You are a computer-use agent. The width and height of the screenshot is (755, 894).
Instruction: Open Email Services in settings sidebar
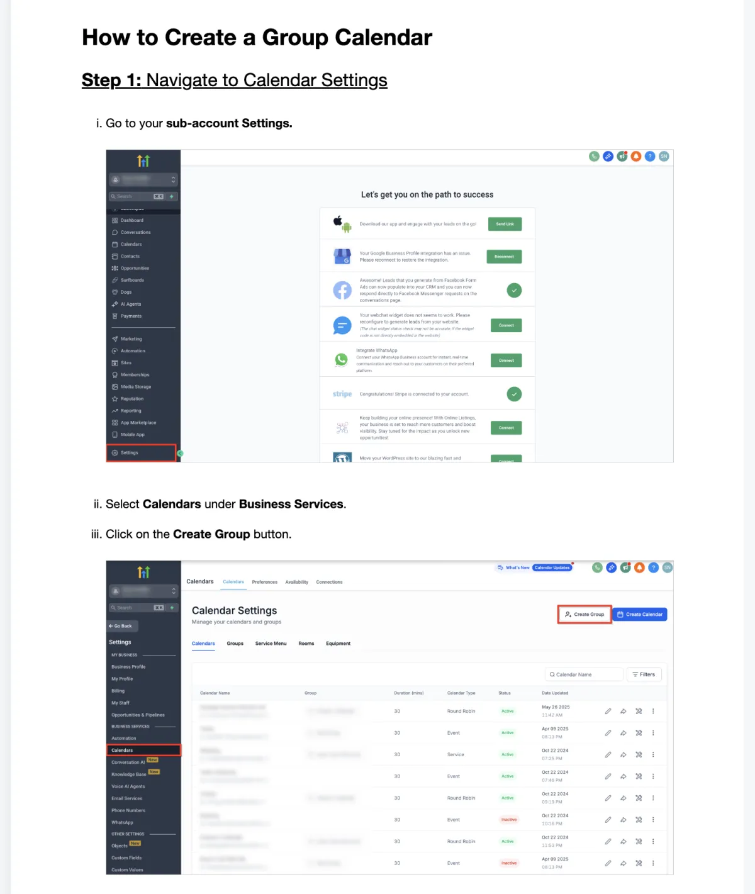click(x=127, y=798)
